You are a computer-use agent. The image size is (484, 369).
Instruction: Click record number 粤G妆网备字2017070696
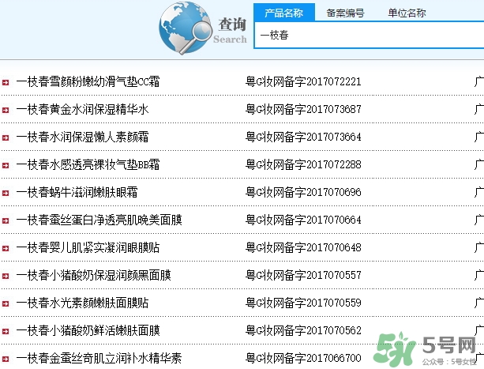pyautogui.click(x=304, y=192)
